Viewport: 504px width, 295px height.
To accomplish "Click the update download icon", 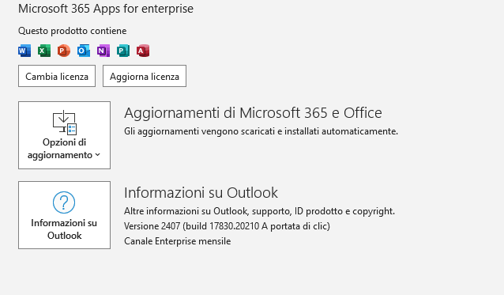I will click(x=65, y=123).
